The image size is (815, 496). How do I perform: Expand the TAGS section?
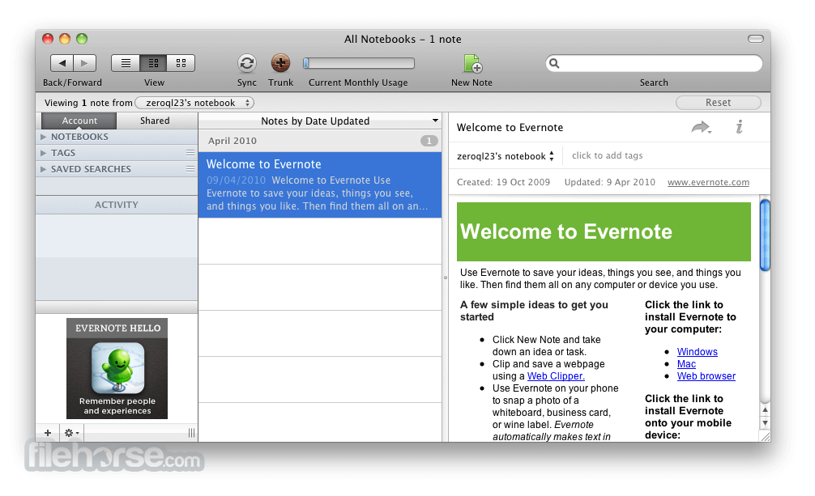pyautogui.click(x=43, y=153)
